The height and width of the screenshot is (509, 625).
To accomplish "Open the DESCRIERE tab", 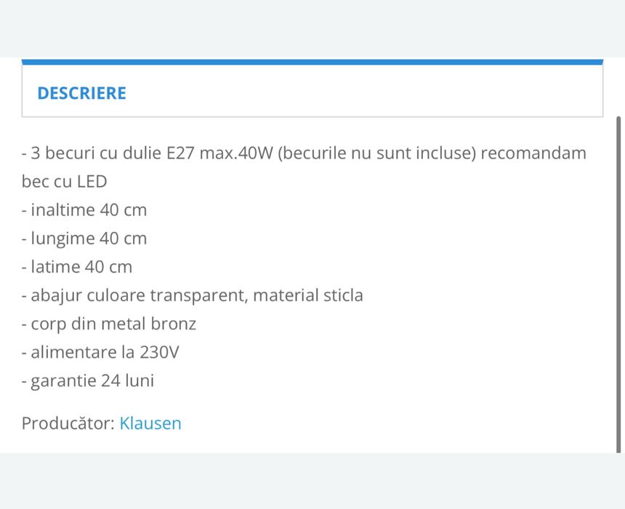I will 81,93.
